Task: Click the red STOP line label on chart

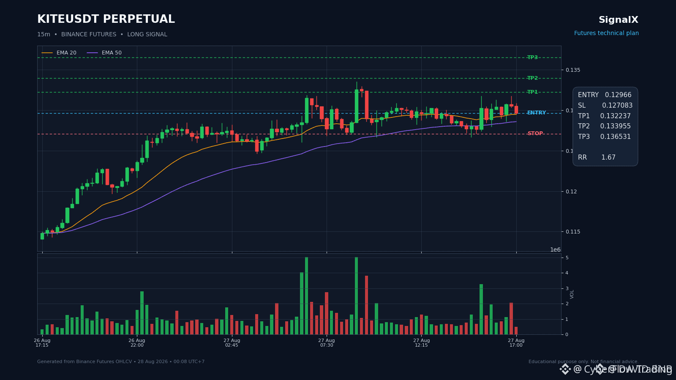Action: [535, 133]
